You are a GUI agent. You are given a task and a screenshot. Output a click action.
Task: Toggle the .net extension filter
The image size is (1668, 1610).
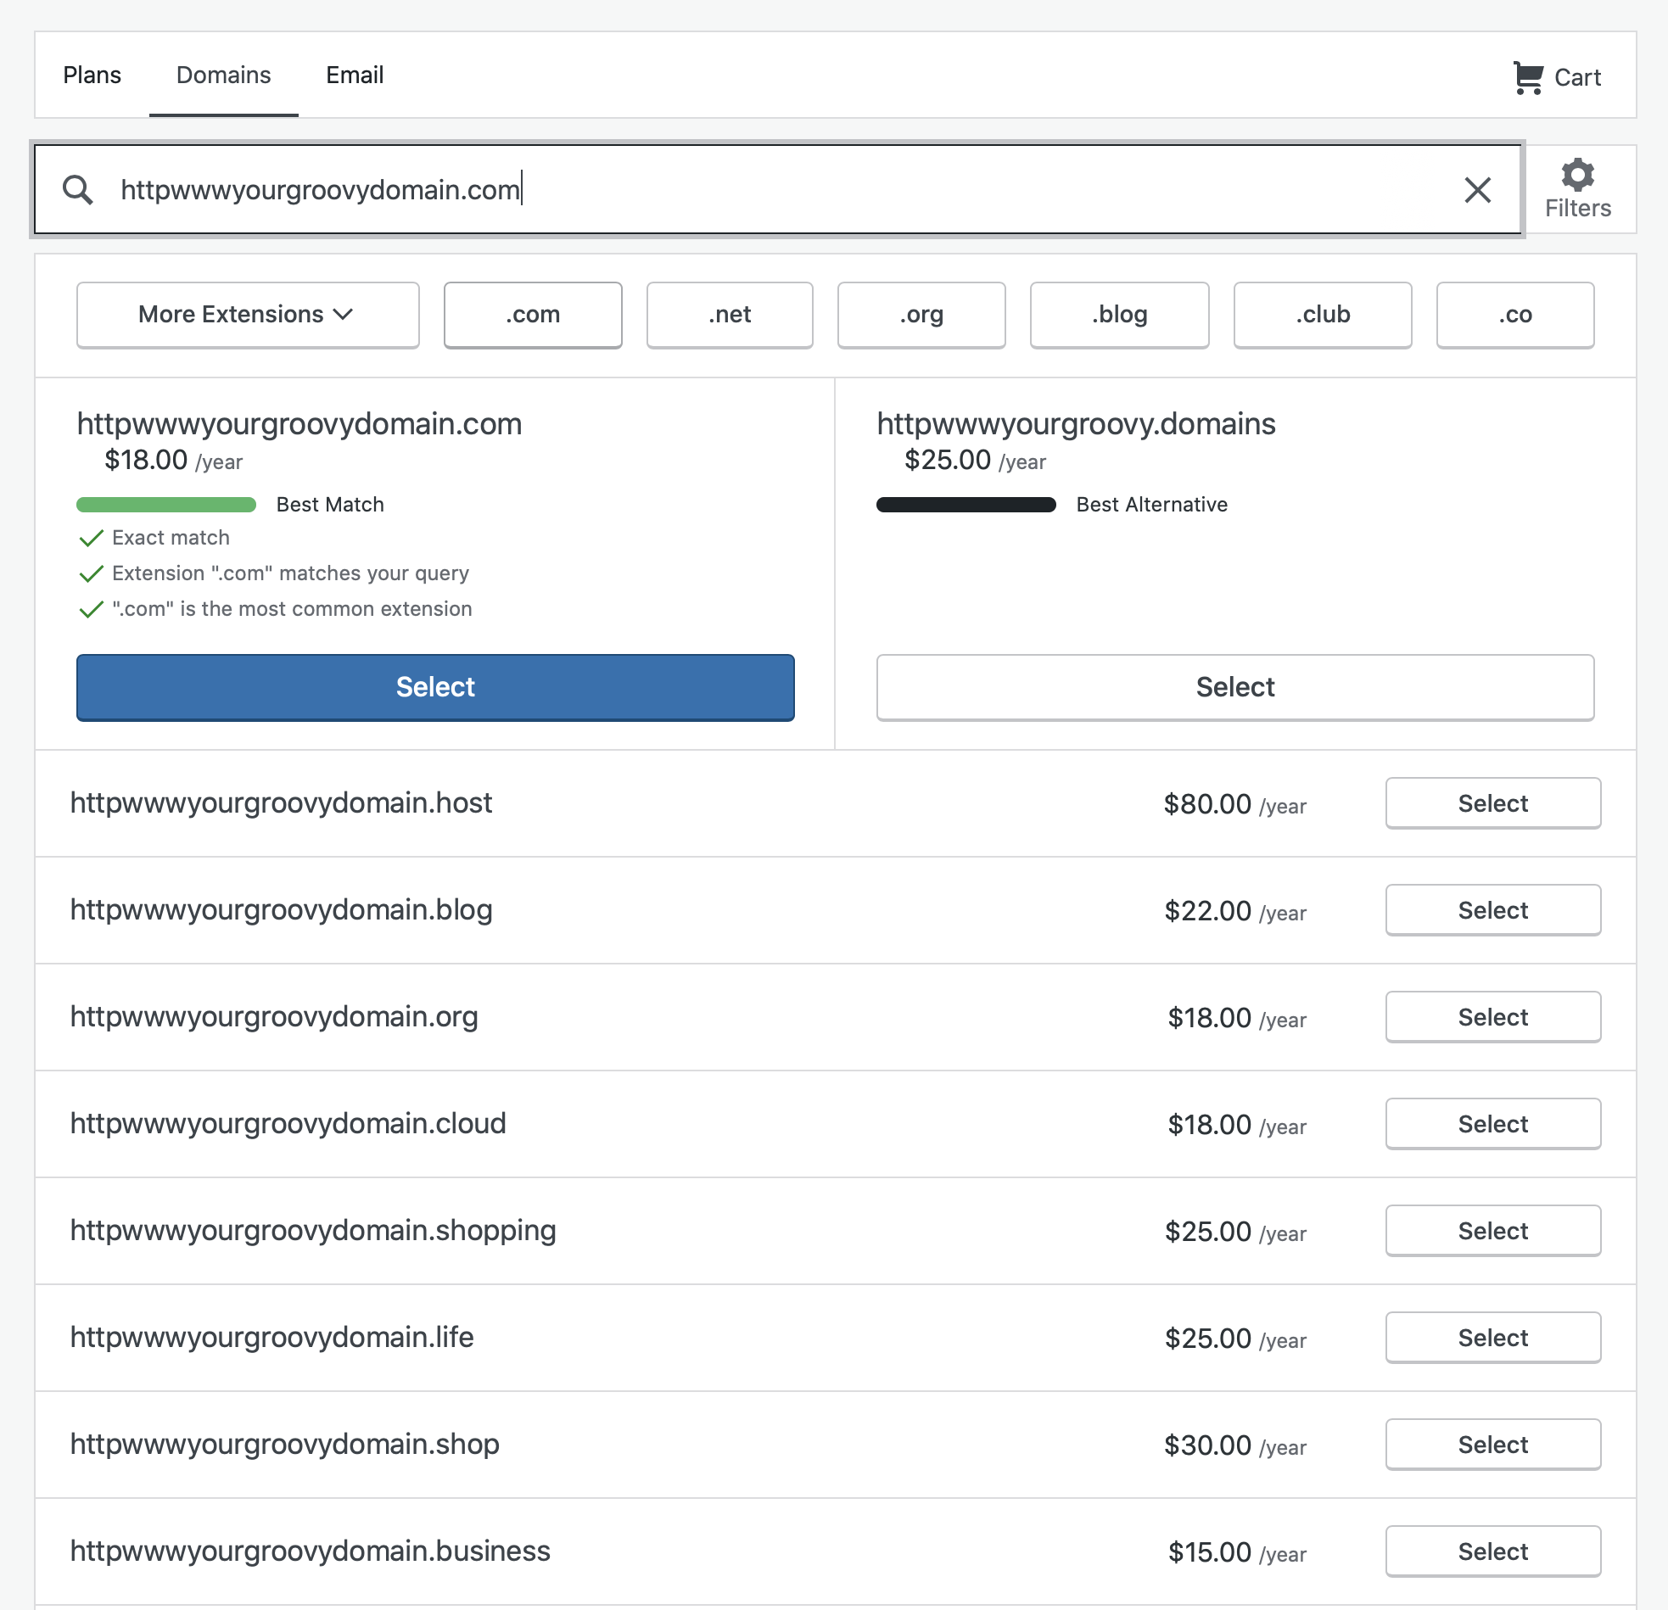(730, 315)
